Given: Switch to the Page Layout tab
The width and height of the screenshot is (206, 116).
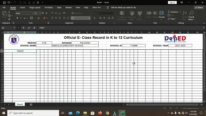Looking at the screenshot, I should point(35,8).
